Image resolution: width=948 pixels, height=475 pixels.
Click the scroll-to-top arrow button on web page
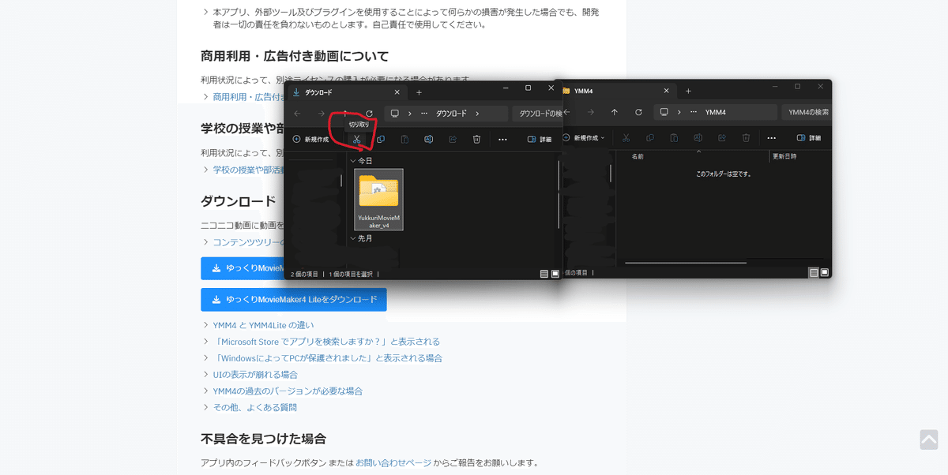pyautogui.click(x=929, y=439)
